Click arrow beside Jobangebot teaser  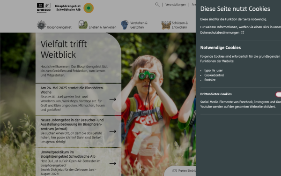click(x=113, y=131)
